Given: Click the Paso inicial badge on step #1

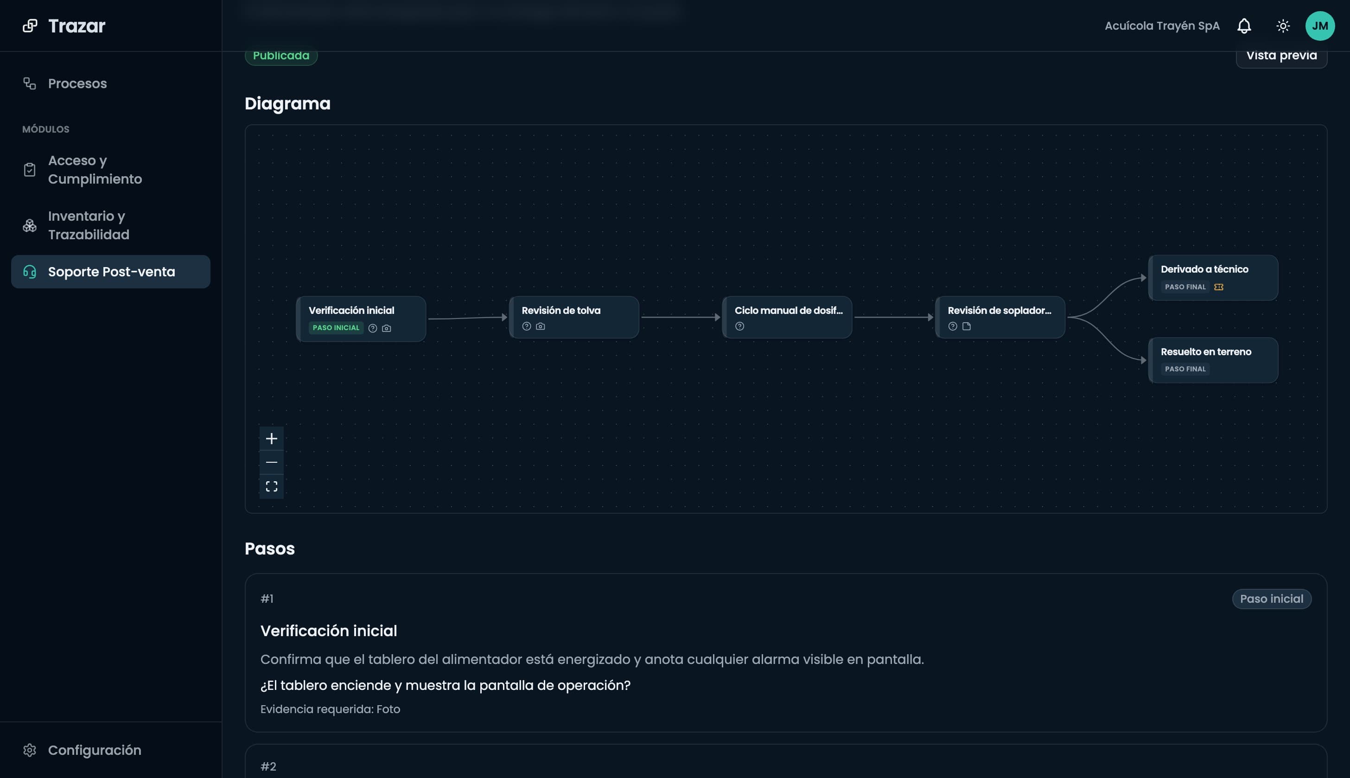Looking at the screenshot, I should [x=1272, y=599].
